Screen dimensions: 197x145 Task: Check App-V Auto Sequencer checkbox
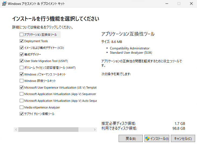22,101
